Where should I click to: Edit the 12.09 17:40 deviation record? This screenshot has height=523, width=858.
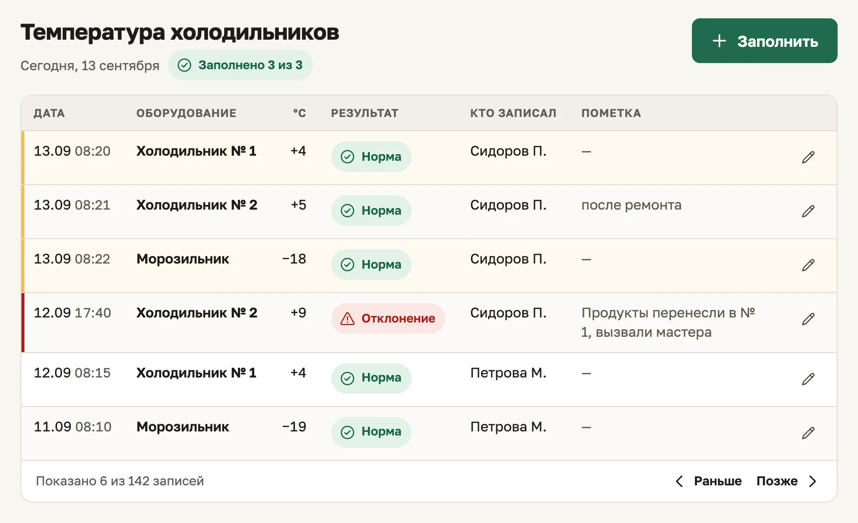click(x=808, y=319)
